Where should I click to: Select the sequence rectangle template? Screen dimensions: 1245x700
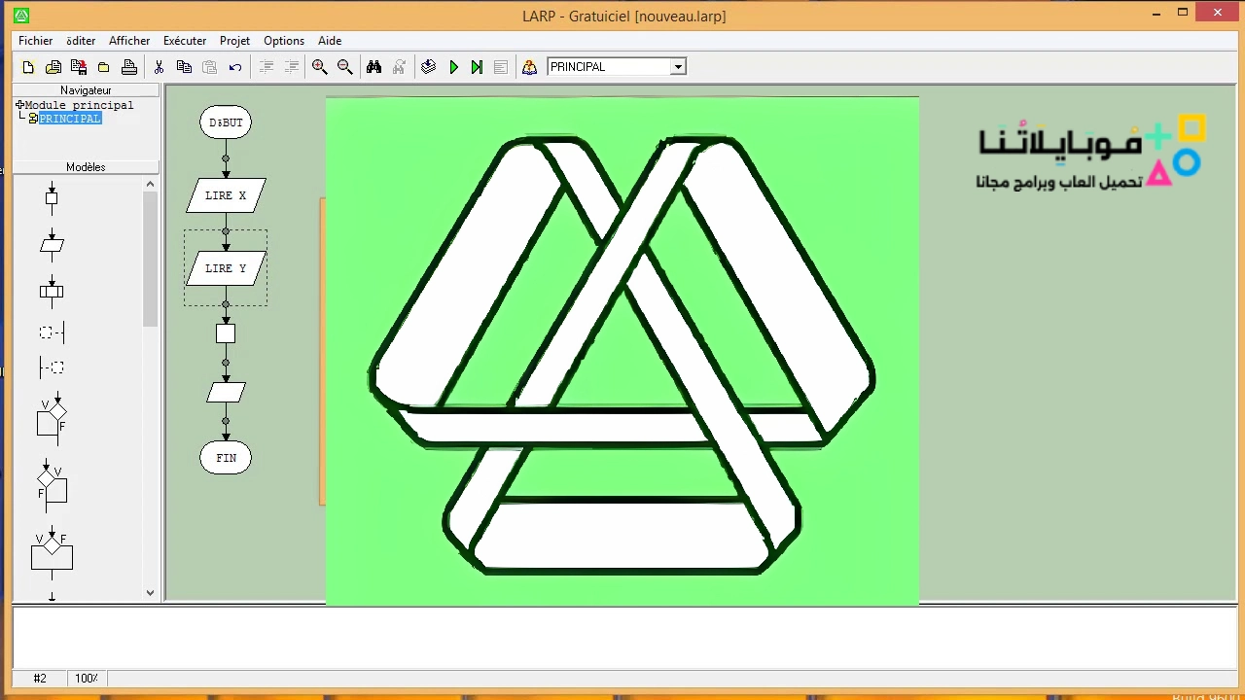pyautogui.click(x=52, y=198)
